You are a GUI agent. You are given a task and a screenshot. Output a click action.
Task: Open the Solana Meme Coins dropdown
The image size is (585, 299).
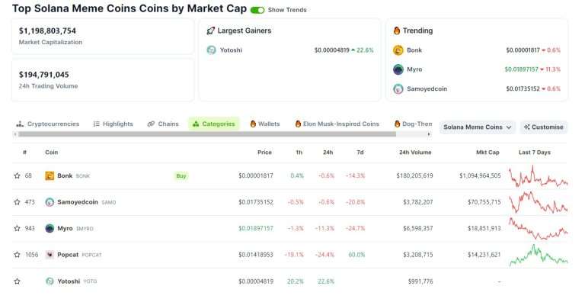pyautogui.click(x=477, y=127)
